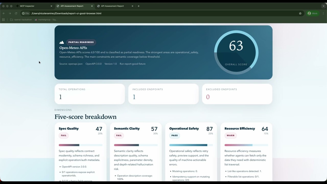The image size is (327, 184).
Task: Click the Semantic Clarity progress bar
Action: point(136,145)
